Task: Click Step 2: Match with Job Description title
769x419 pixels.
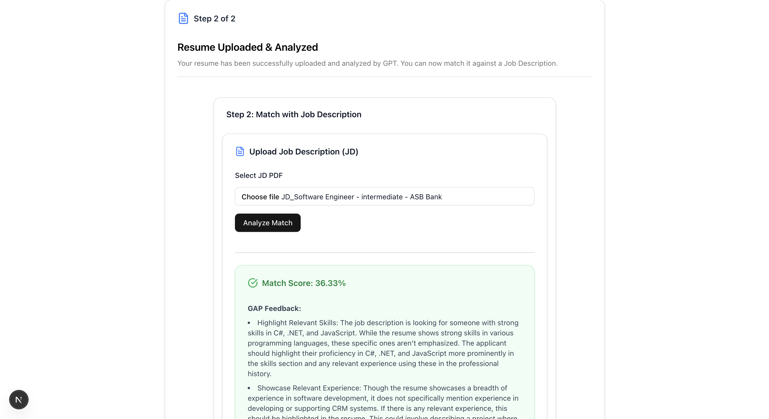Action: pyautogui.click(x=294, y=114)
